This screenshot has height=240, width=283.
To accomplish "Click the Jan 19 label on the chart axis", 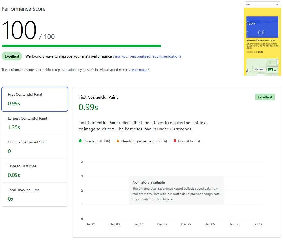I will (x=257, y=224).
